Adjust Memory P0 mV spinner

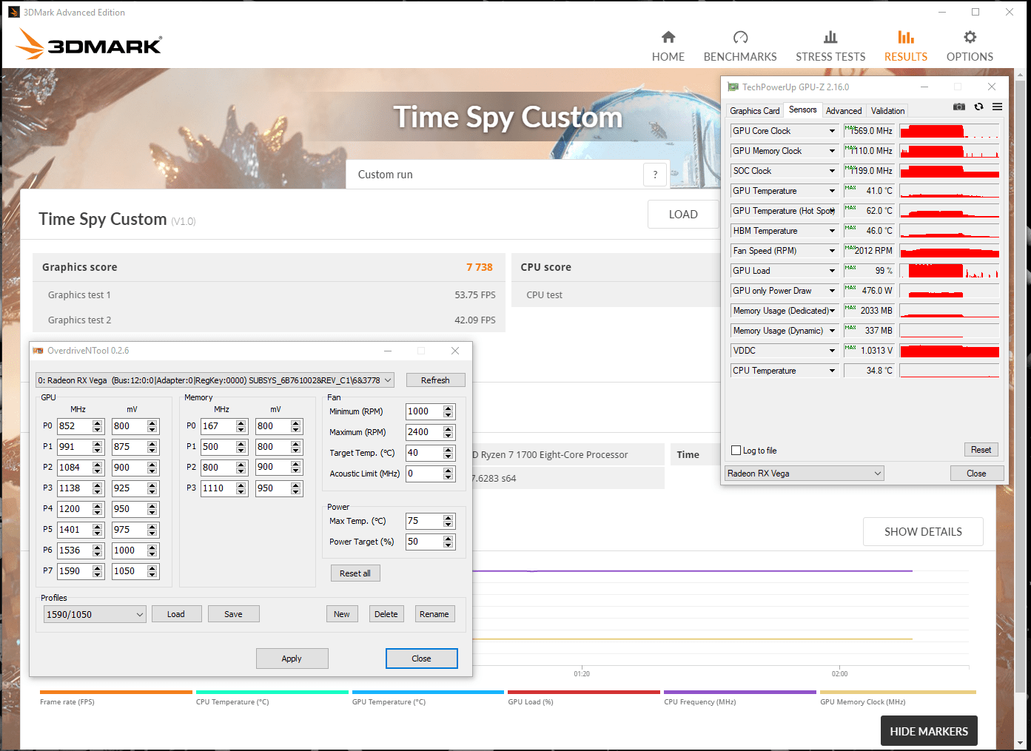(296, 426)
